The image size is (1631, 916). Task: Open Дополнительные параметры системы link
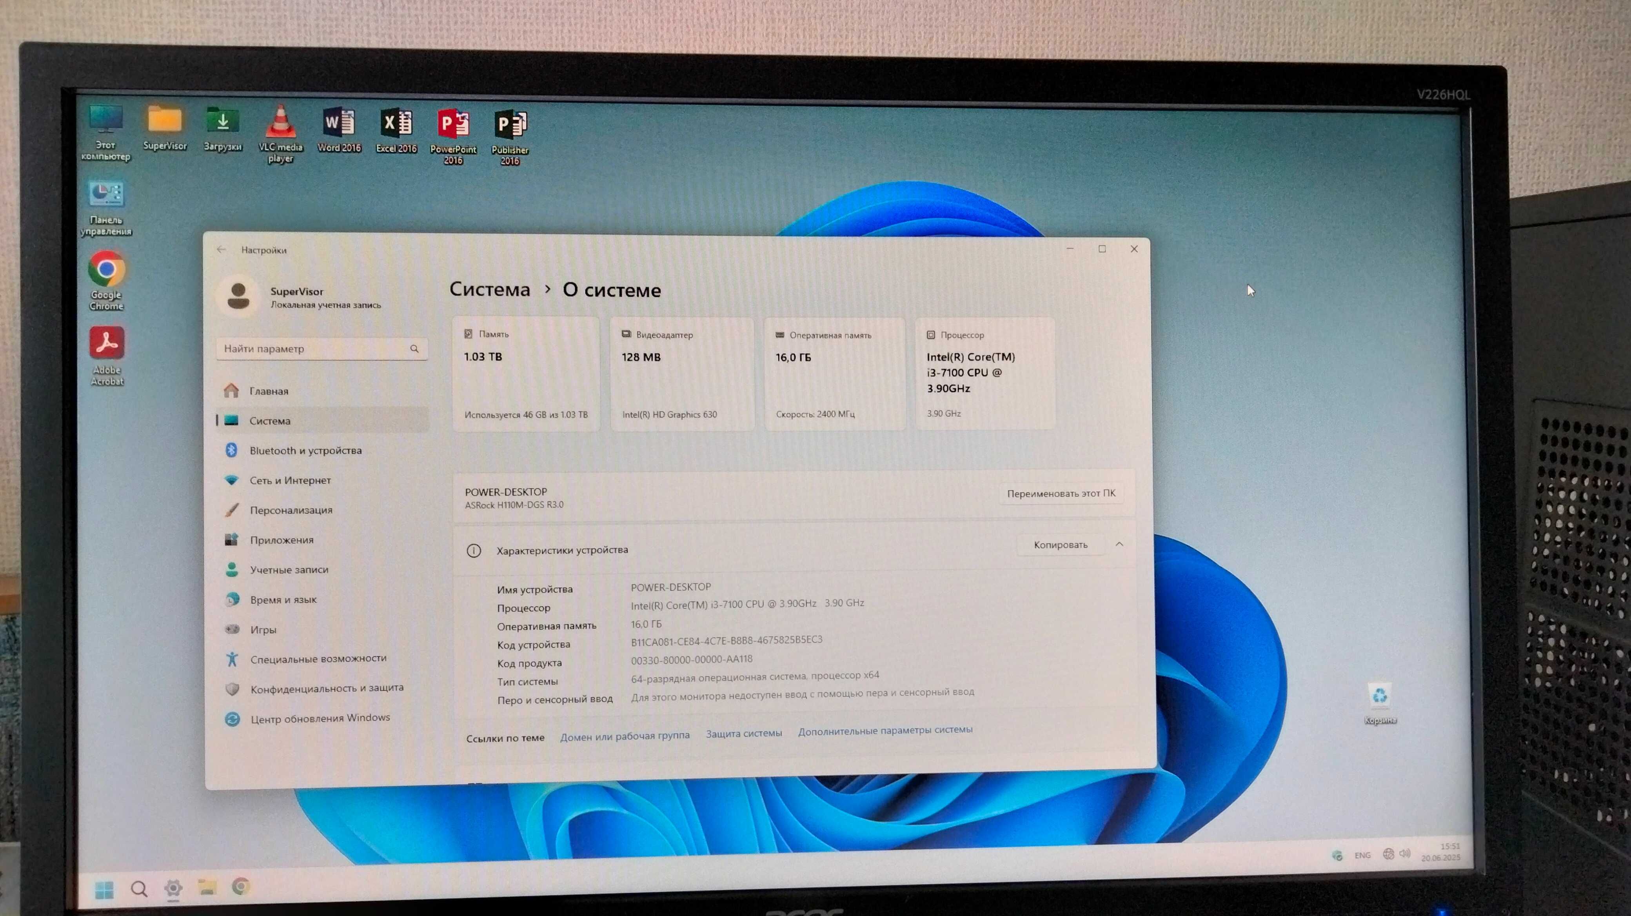(x=885, y=731)
